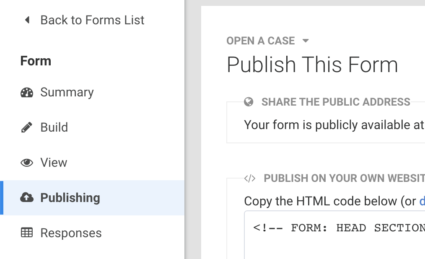Click the code brackets icon
Viewport: 425px width, 259px height.
pos(249,179)
